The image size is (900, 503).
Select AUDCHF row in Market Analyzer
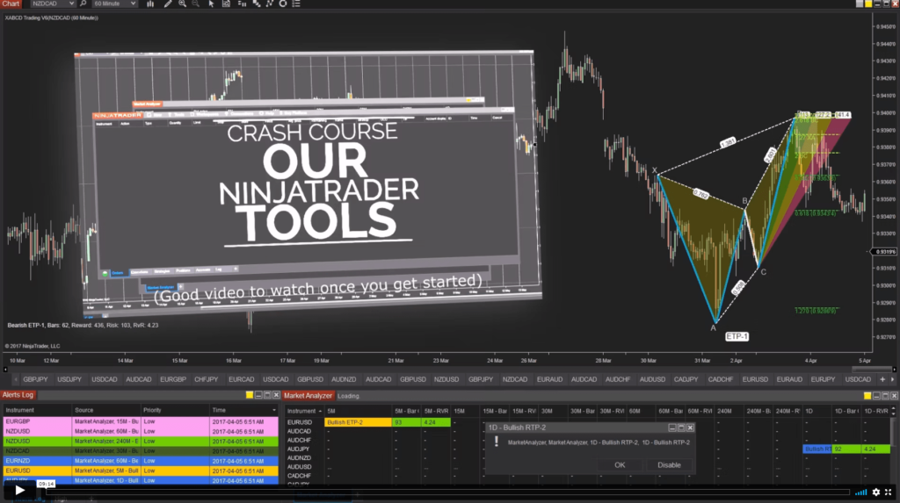[x=585, y=440]
